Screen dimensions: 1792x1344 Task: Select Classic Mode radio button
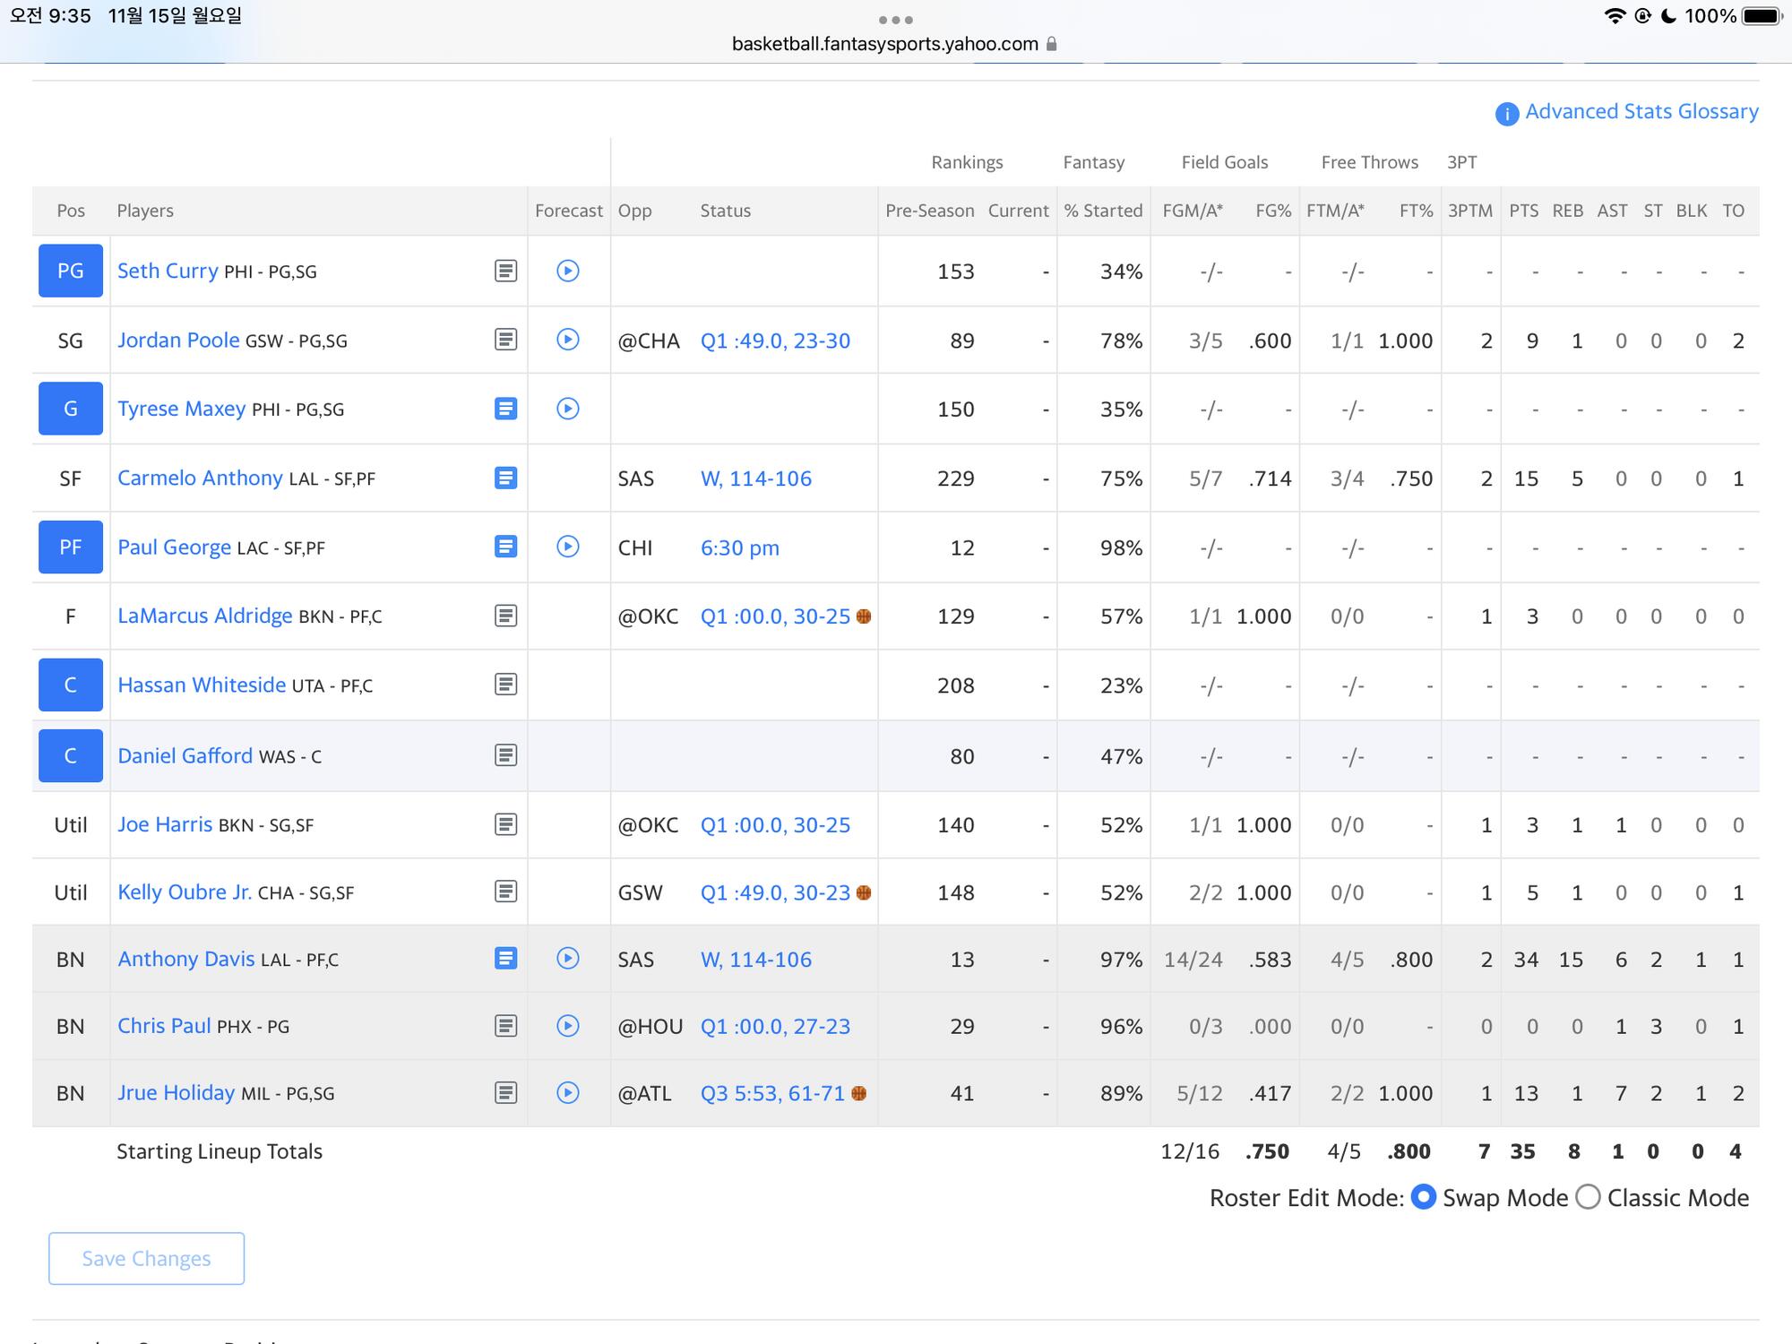click(x=1588, y=1197)
